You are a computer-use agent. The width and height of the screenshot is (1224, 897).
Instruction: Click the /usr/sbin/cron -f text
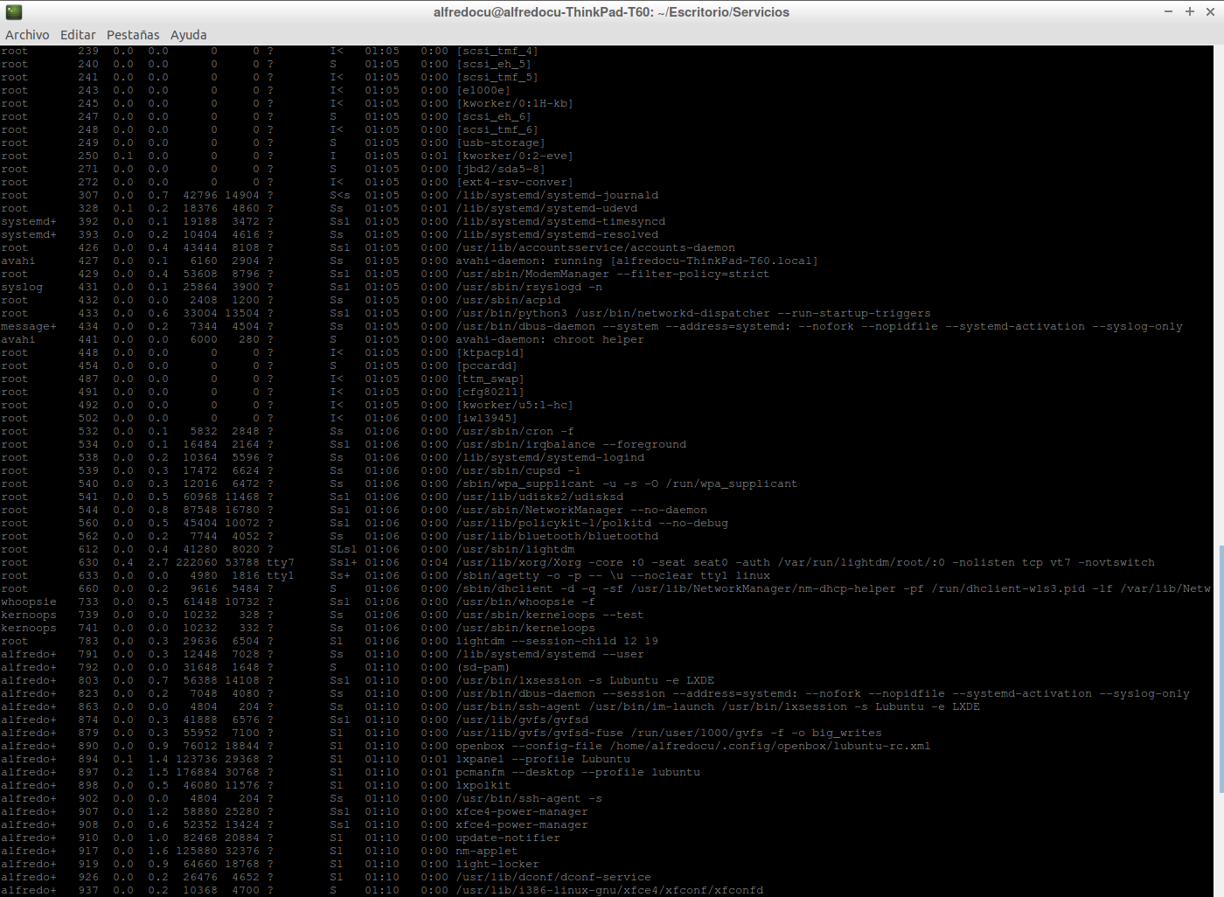click(515, 432)
